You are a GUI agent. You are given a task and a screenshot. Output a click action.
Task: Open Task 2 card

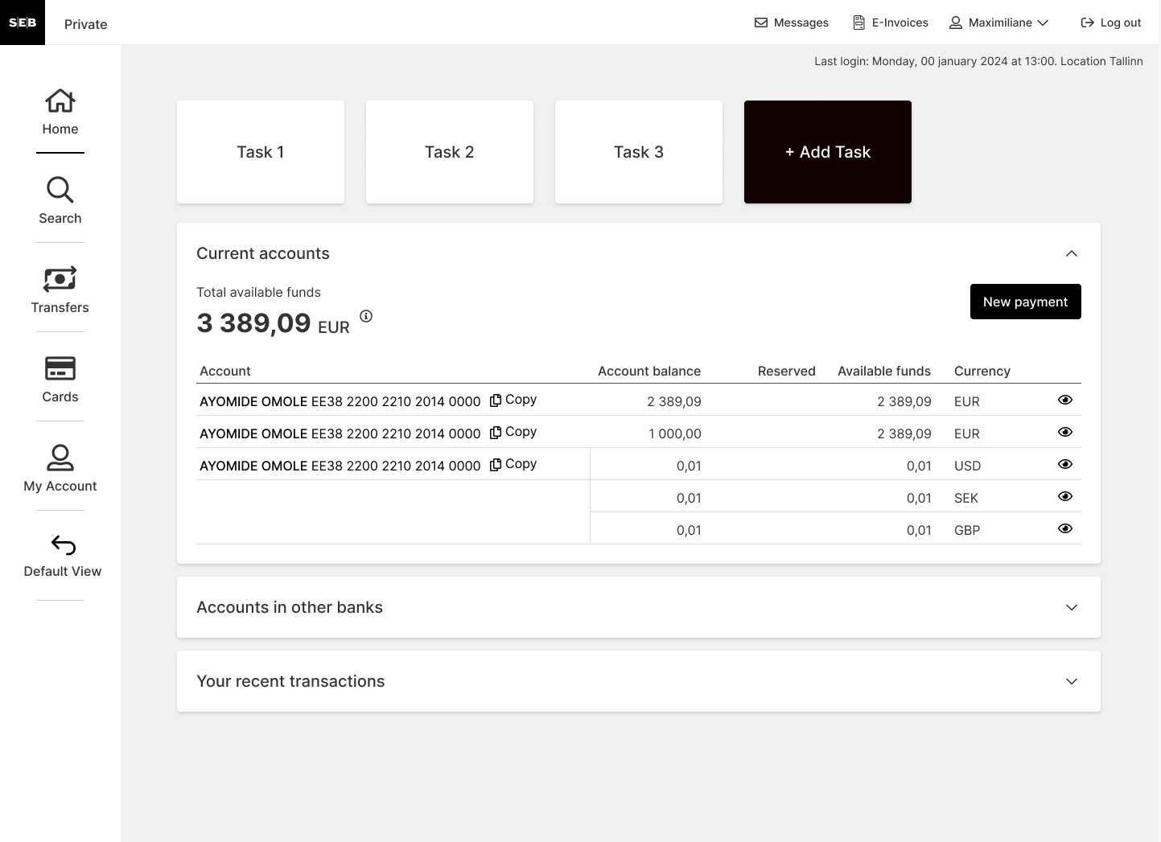(x=450, y=152)
